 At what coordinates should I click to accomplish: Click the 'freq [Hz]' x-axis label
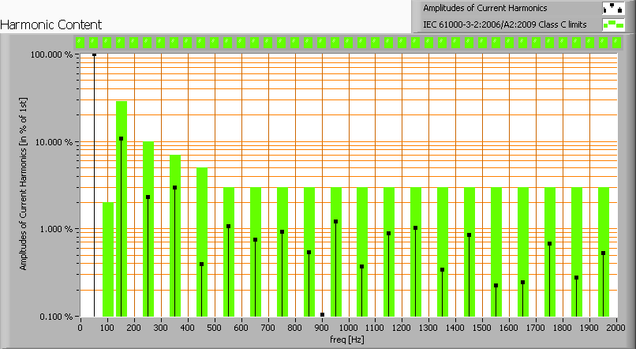click(x=347, y=341)
